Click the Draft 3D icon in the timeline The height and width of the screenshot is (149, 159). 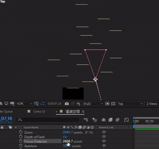tap(95, 120)
